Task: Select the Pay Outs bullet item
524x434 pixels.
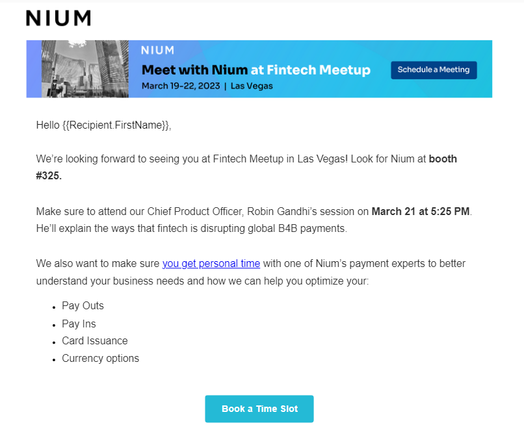Action: coord(83,305)
